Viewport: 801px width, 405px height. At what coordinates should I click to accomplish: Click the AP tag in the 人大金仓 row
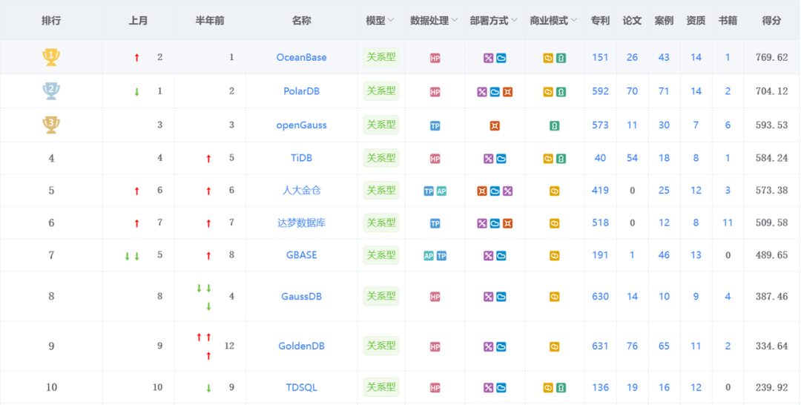(x=441, y=191)
